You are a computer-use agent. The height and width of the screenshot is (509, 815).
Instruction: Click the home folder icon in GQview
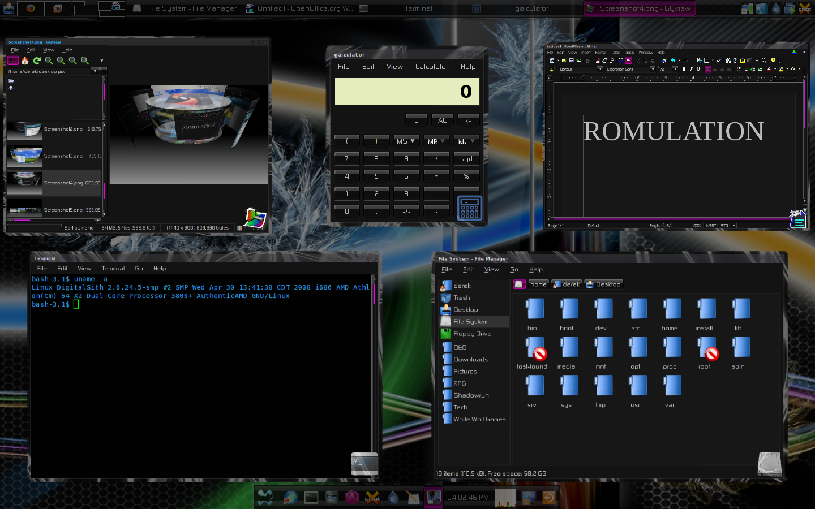pos(25,60)
